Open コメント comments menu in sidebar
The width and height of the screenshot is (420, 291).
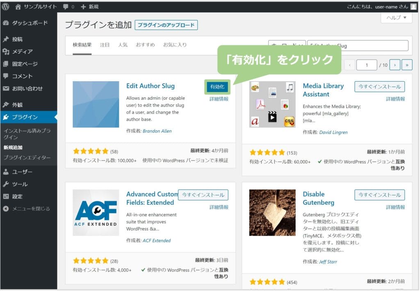tap(28, 76)
